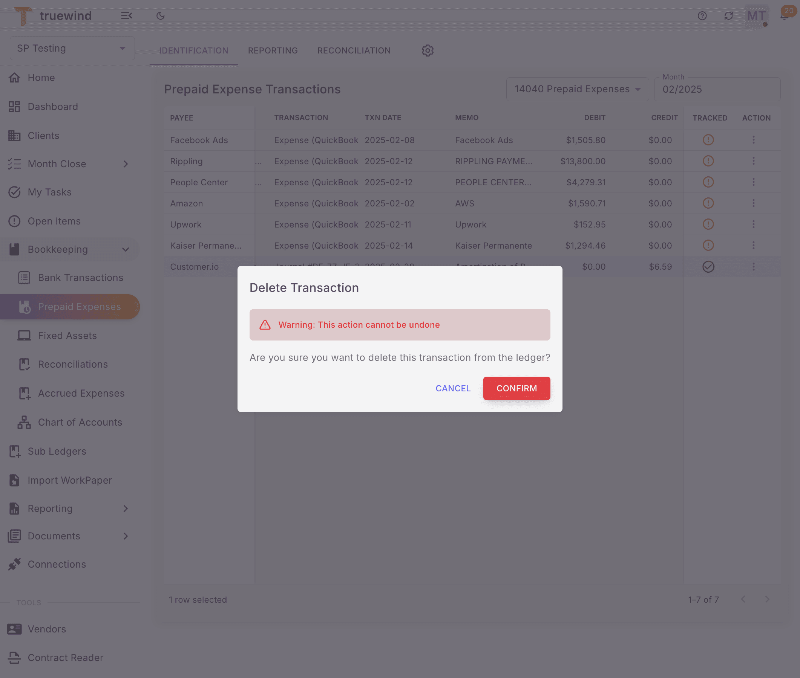
Task: Open Connections via the plug icon
Action: (x=14, y=564)
